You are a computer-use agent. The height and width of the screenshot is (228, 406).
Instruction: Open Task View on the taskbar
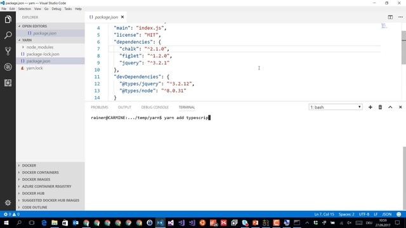32,222
